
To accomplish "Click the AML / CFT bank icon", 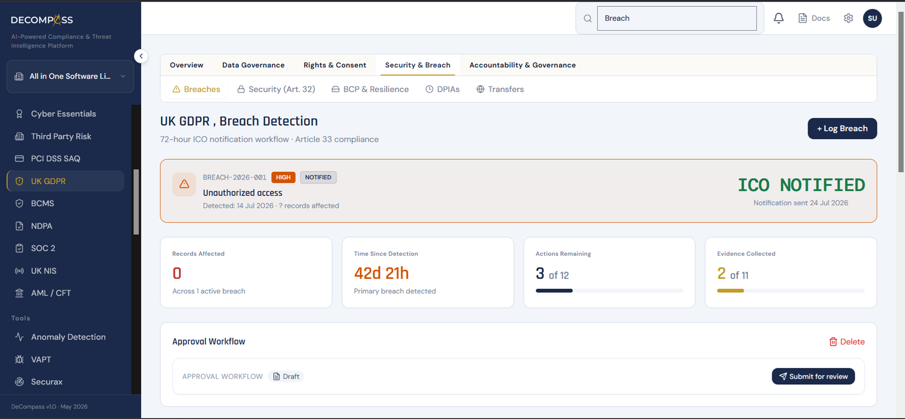I will [x=19, y=293].
